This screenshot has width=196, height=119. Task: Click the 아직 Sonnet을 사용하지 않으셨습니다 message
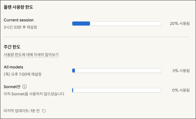pyautogui.click(x=34, y=94)
